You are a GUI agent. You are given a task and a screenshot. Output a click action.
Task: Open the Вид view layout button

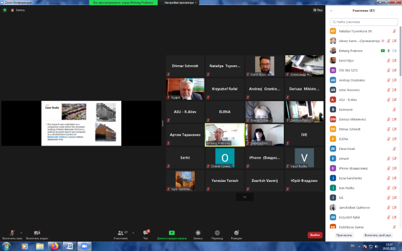coord(318,10)
